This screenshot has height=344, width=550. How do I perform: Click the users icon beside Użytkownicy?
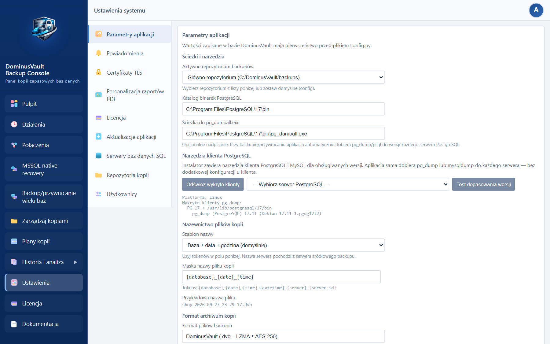tap(98, 194)
